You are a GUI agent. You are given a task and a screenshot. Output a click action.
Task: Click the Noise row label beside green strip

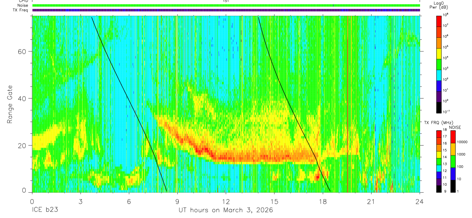click(22, 5)
